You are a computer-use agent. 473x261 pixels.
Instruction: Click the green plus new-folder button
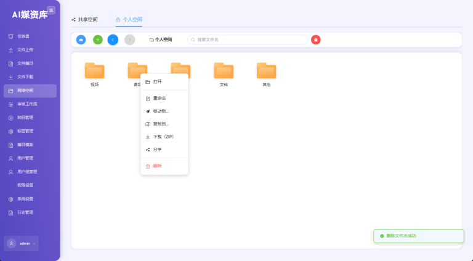coord(97,39)
